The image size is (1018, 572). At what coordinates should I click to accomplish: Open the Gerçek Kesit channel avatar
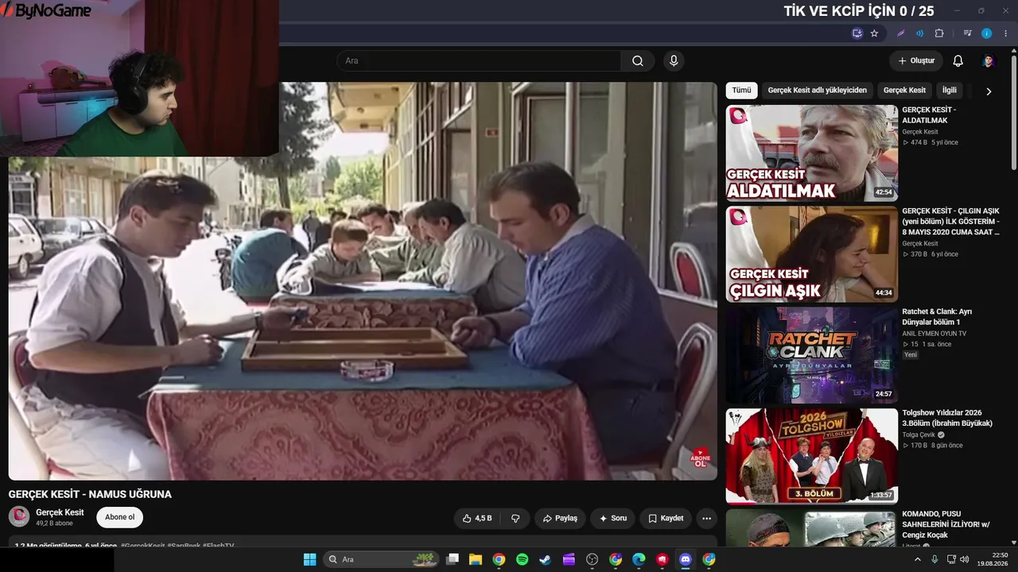(x=19, y=516)
